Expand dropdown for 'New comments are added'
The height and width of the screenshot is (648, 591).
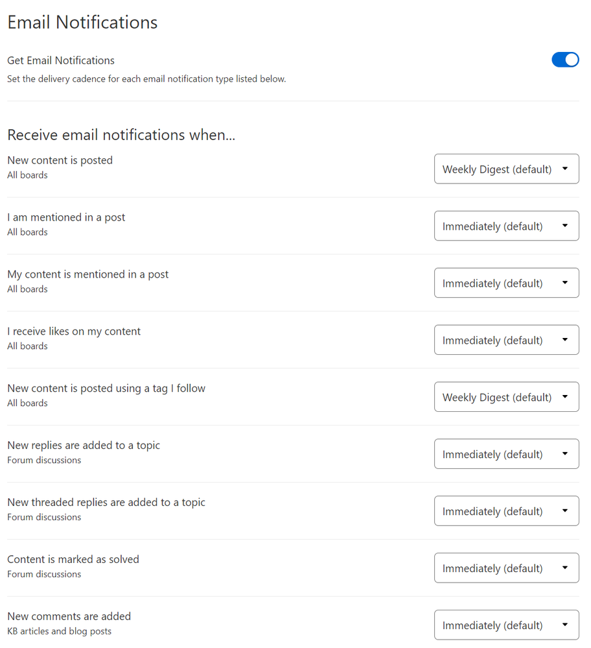(x=506, y=626)
